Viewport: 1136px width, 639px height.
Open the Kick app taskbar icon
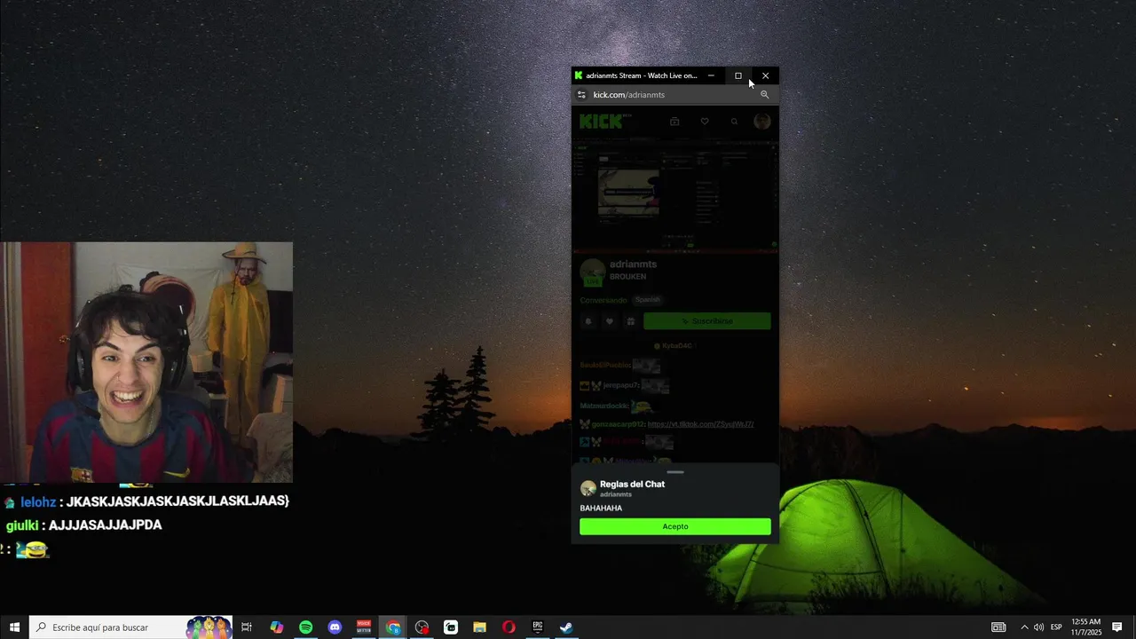451,627
